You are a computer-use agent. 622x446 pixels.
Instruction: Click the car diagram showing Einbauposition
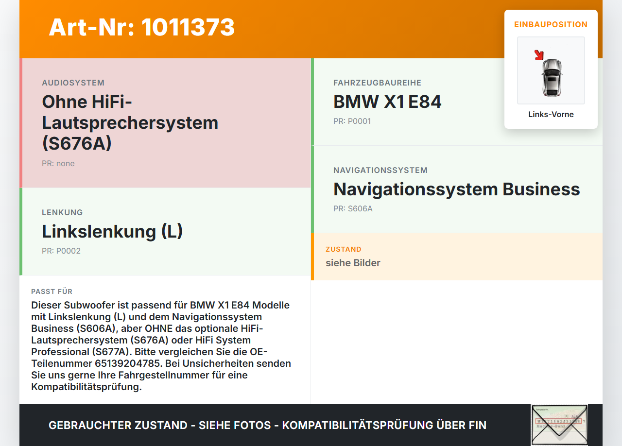(x=551, y=70)
